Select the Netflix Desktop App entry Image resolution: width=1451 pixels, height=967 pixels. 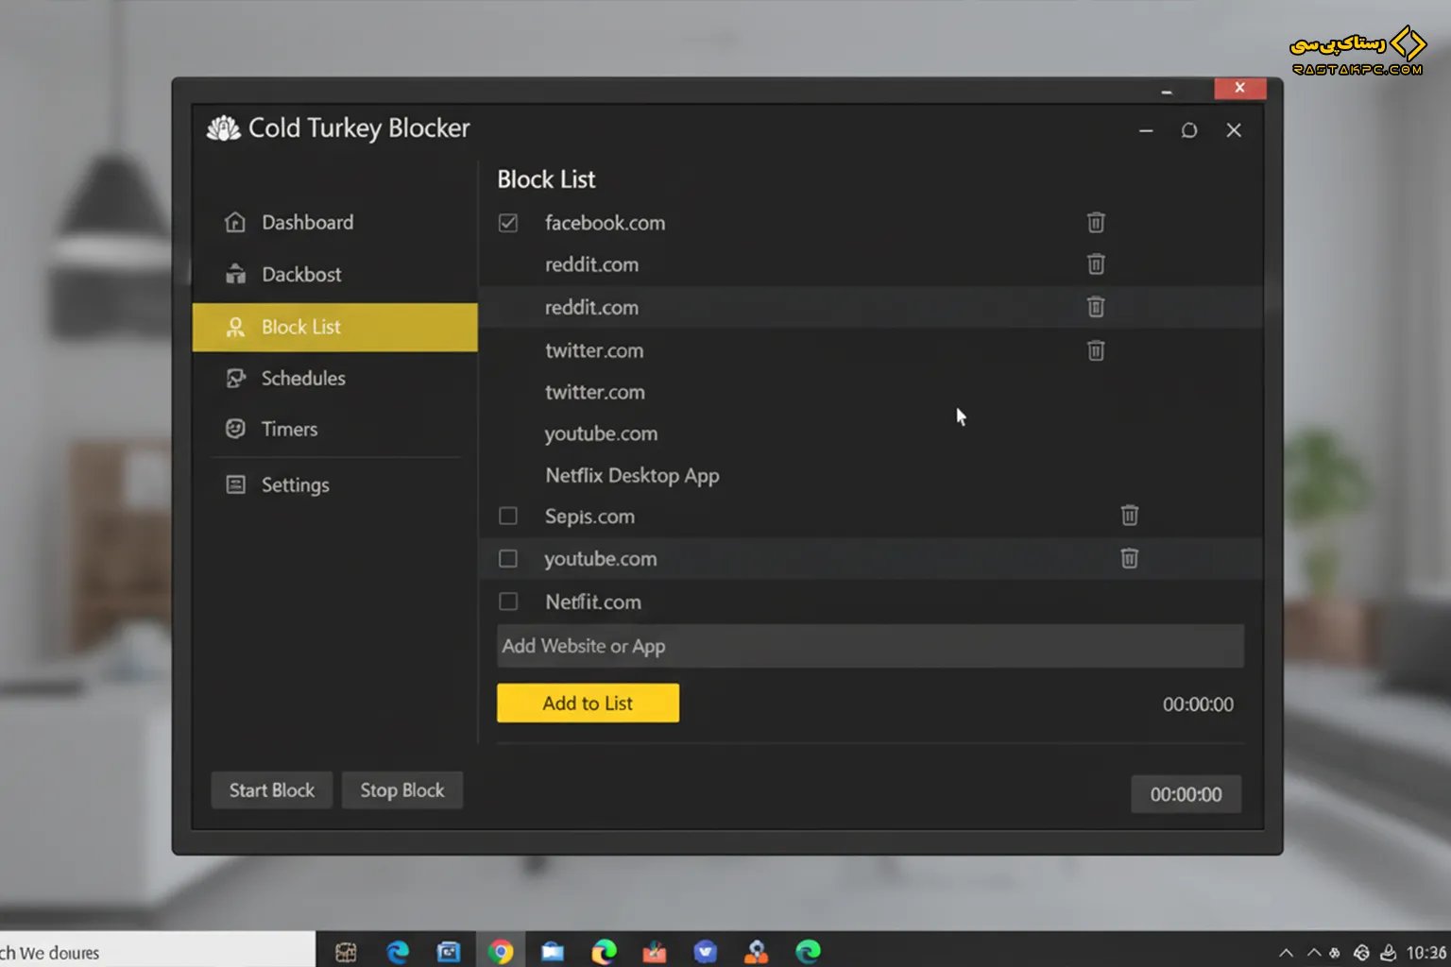(x=632, y=475)
